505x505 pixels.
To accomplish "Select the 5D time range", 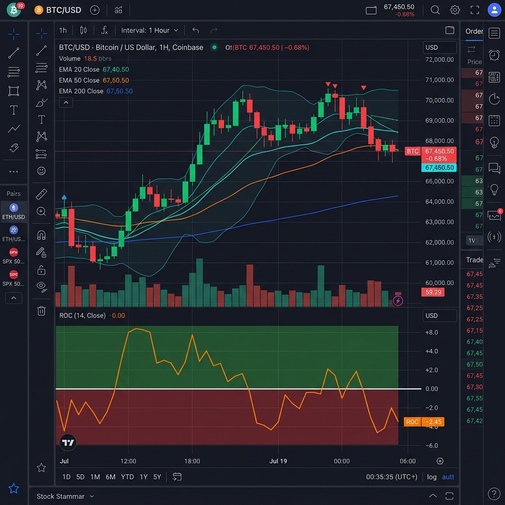I will 80,477.
